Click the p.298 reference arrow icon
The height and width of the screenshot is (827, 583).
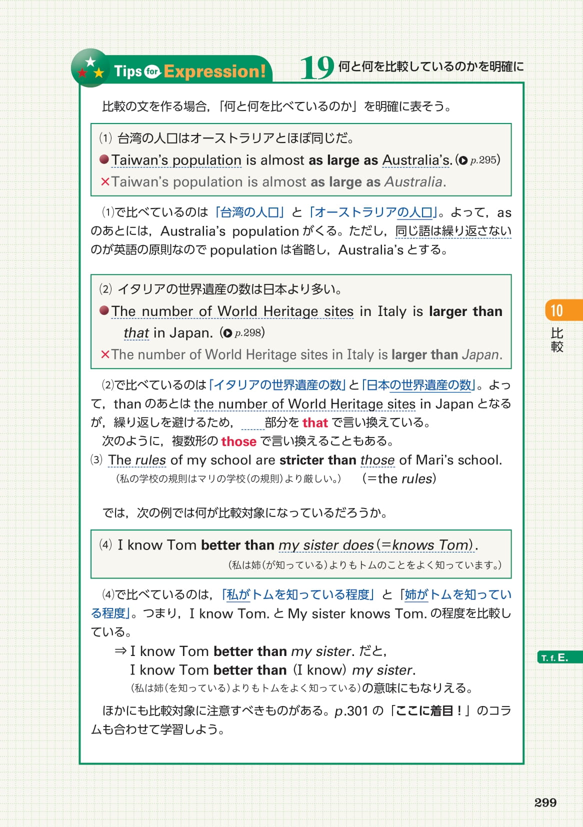(227, 333)
